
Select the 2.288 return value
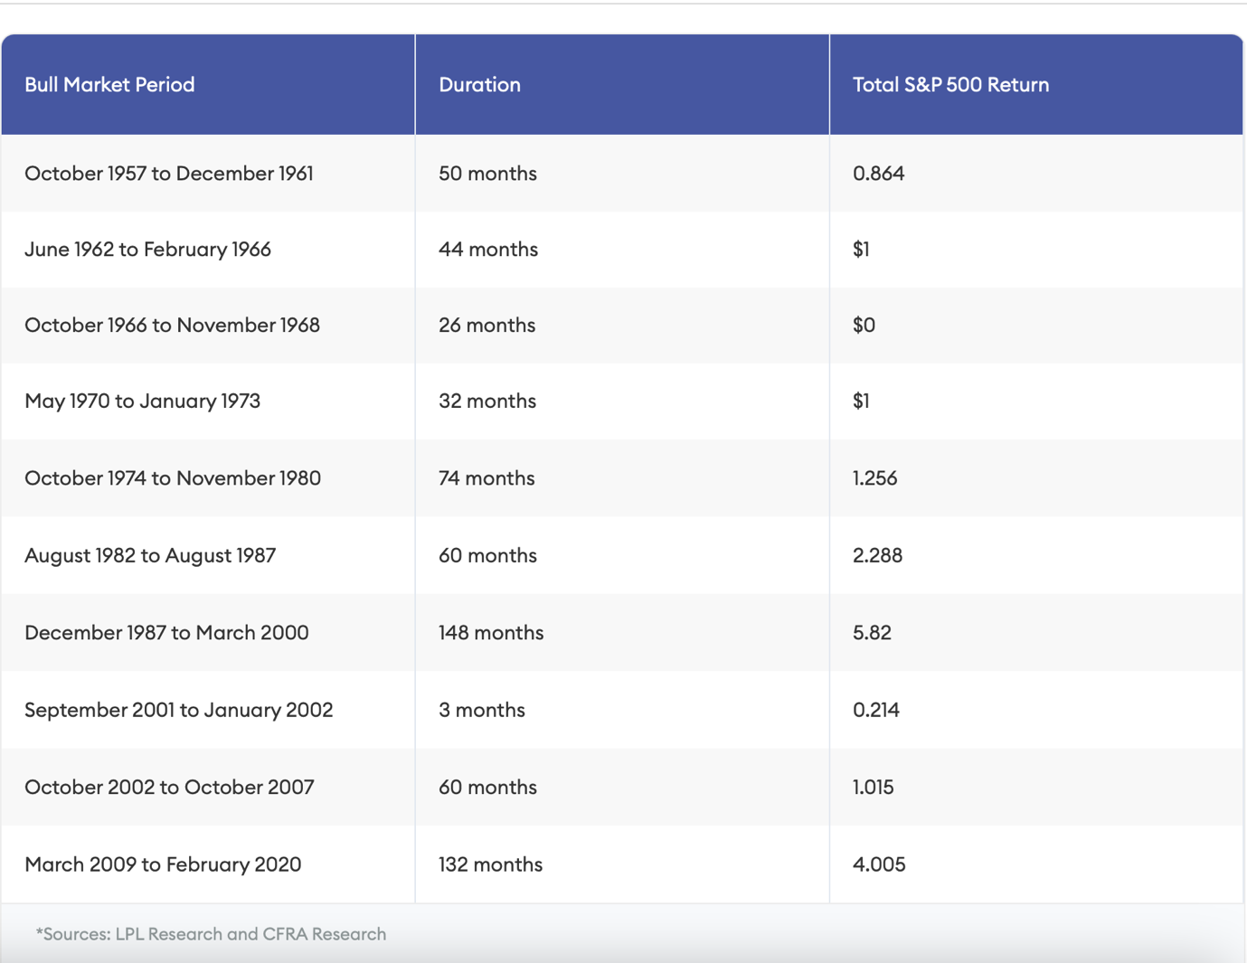[877, 555]
